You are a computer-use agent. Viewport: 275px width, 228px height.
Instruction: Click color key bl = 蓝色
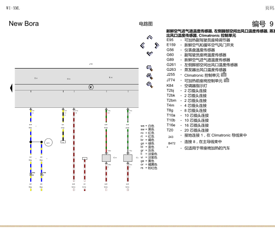[147, 147]
